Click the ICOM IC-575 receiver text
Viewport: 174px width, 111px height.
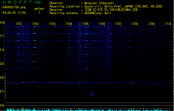(x=111, y=10)
